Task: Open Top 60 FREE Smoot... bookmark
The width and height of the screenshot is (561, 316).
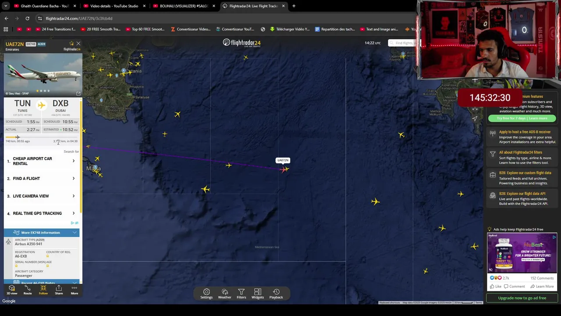Action: [x=145, y=29]
